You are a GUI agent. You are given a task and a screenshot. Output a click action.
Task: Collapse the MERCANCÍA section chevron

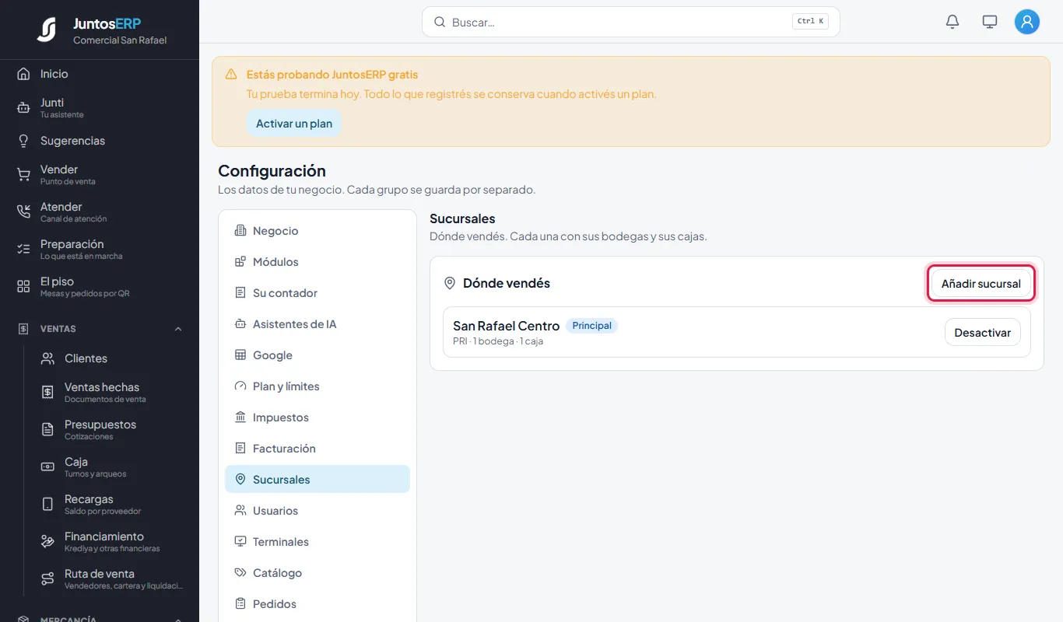(178, 620)
